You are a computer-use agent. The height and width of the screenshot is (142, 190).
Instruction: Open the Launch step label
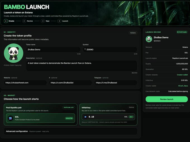[x=65, y=21]
